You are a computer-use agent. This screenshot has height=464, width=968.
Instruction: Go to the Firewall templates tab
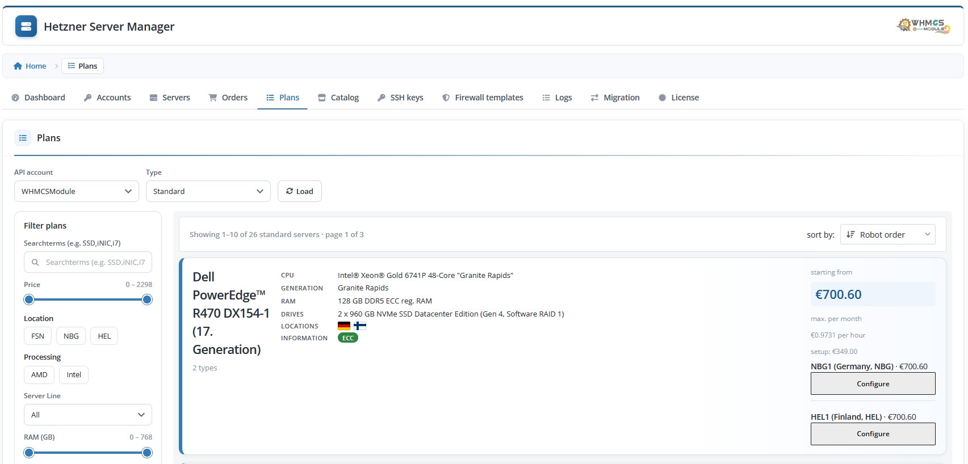(x=483, y=98)
